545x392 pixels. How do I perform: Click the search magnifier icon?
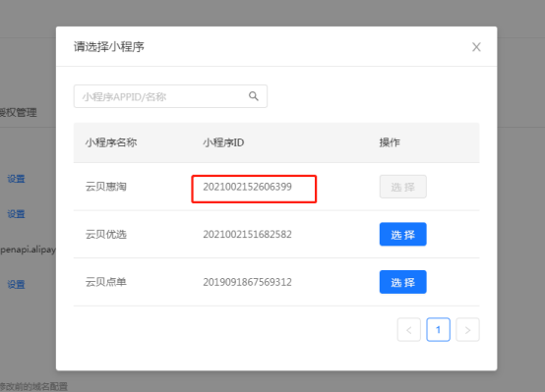coord(254,96)
